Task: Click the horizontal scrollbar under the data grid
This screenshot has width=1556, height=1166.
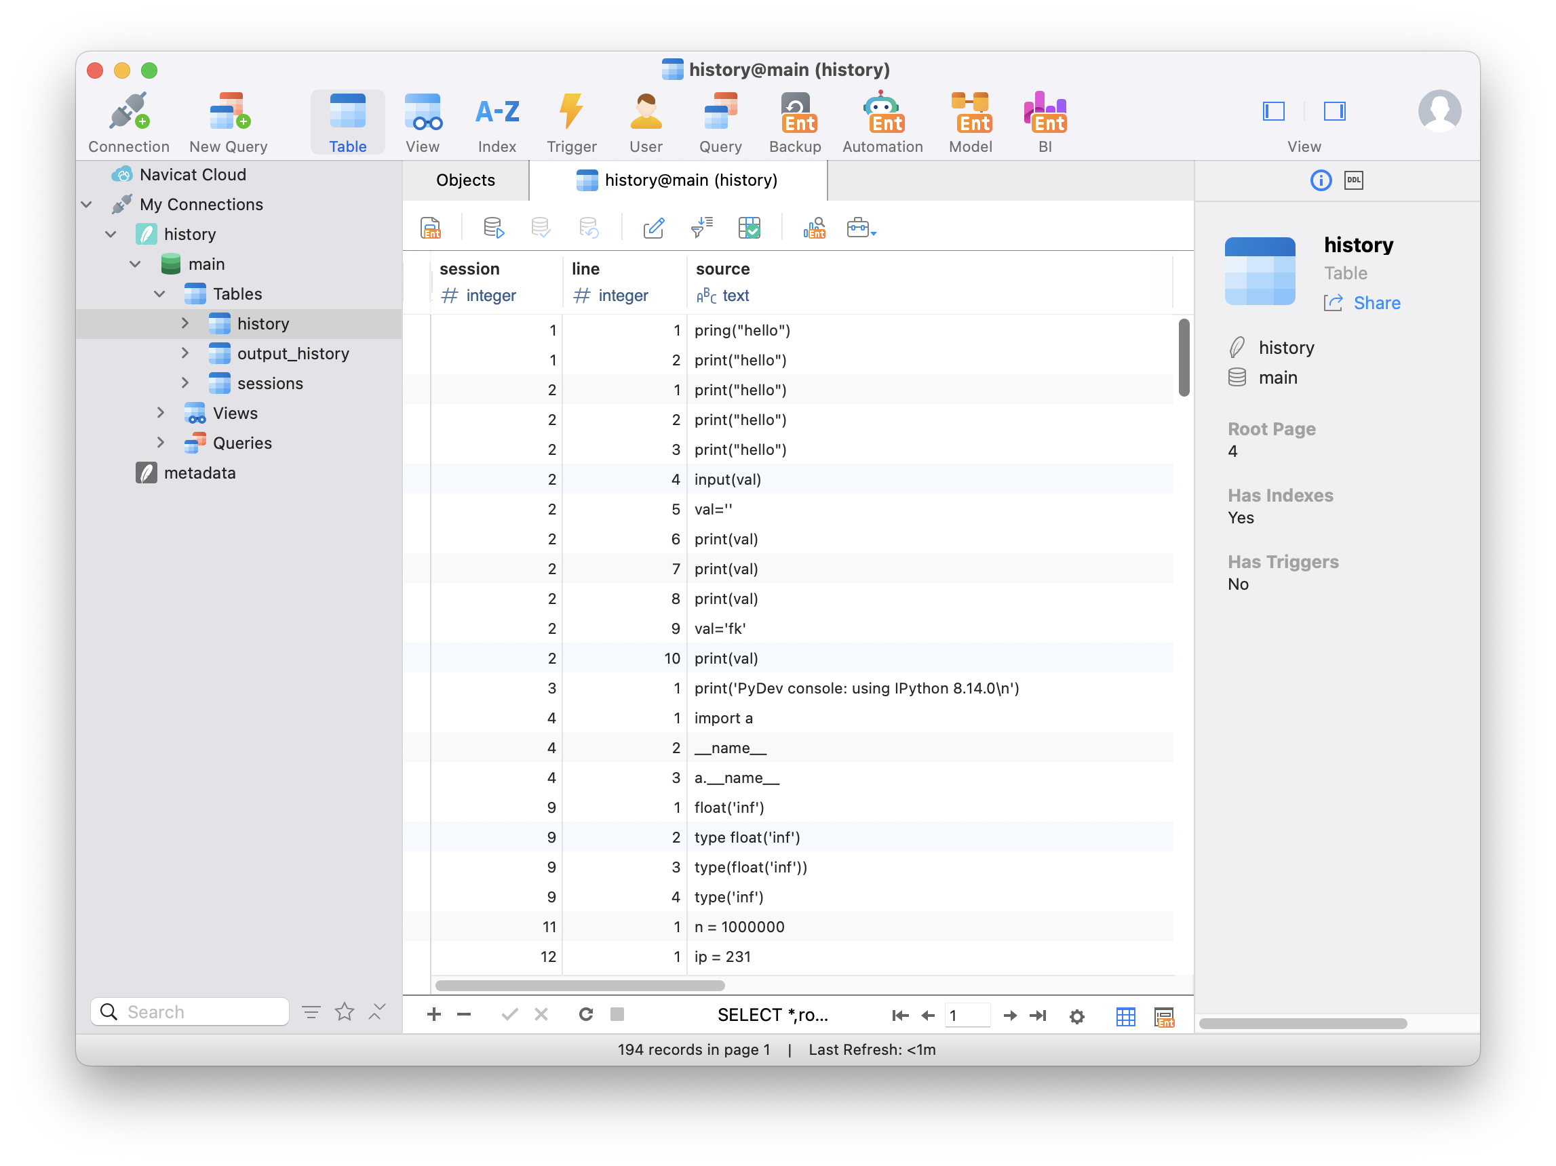Action: tap(580, 986)
